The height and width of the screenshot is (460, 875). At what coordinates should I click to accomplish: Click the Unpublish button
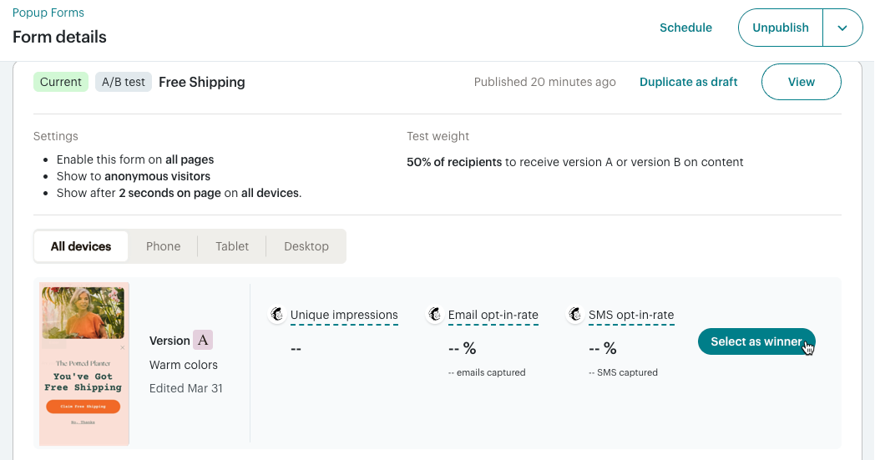click(x=780, y=28)
